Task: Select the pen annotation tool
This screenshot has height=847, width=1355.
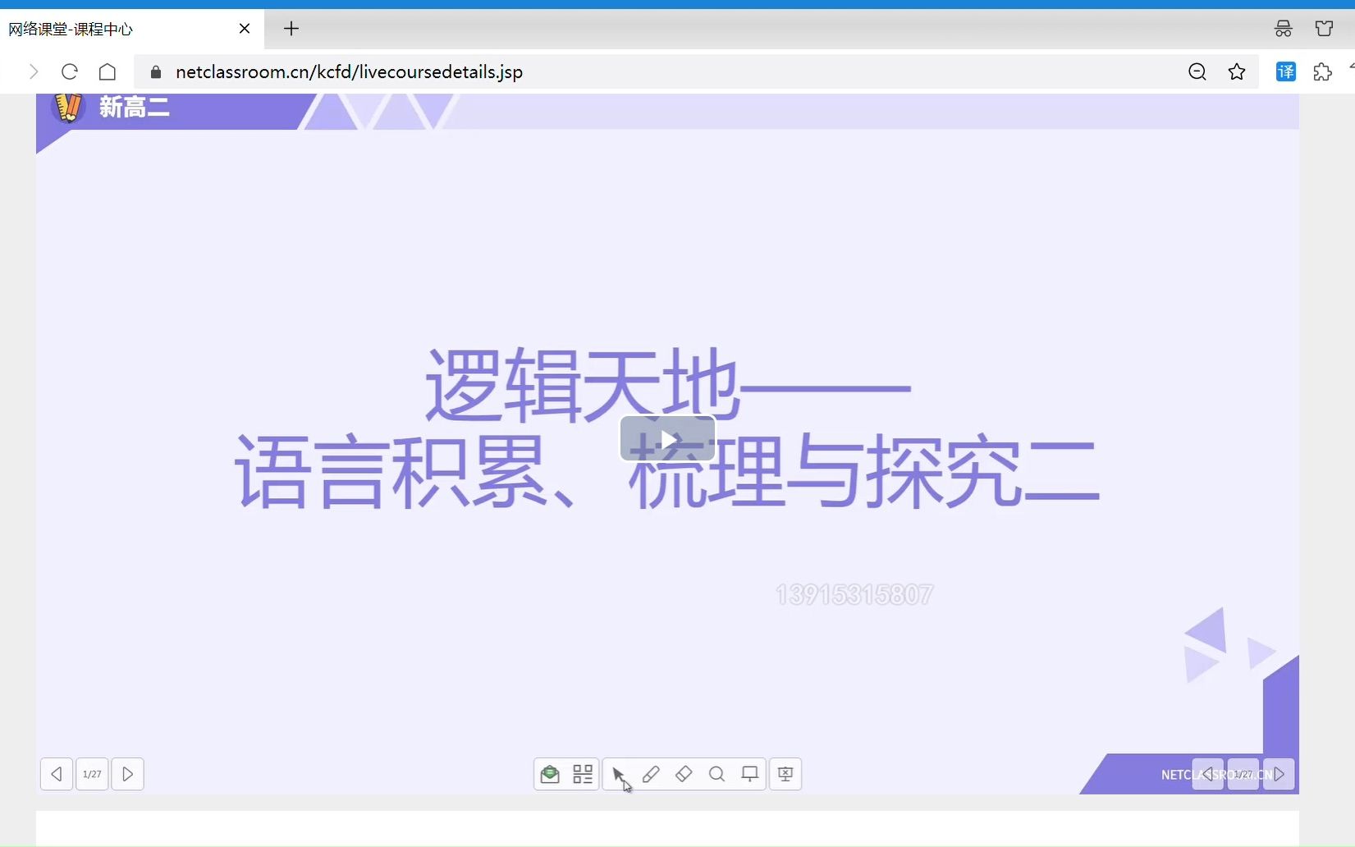Action: coord(651,774)
